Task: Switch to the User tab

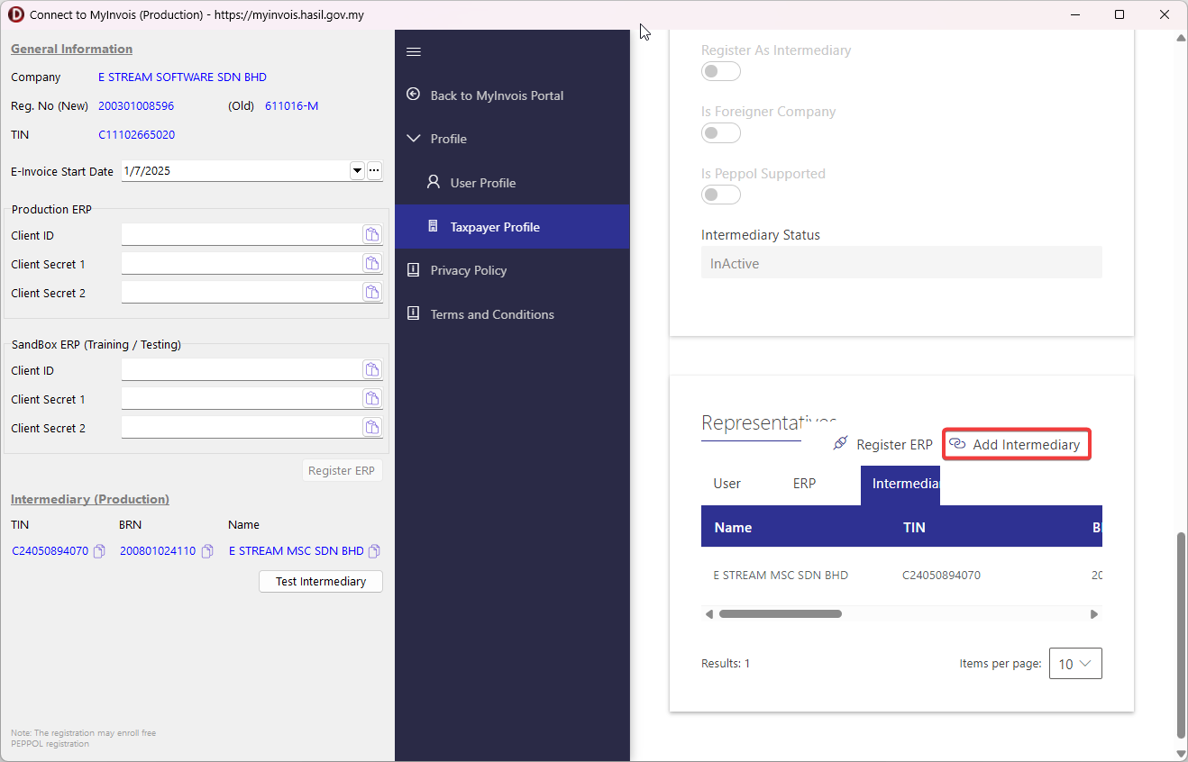Action: click(727, 484)
